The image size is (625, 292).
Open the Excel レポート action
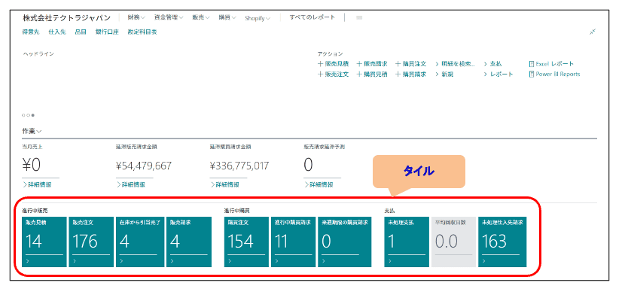click(551, 64)
